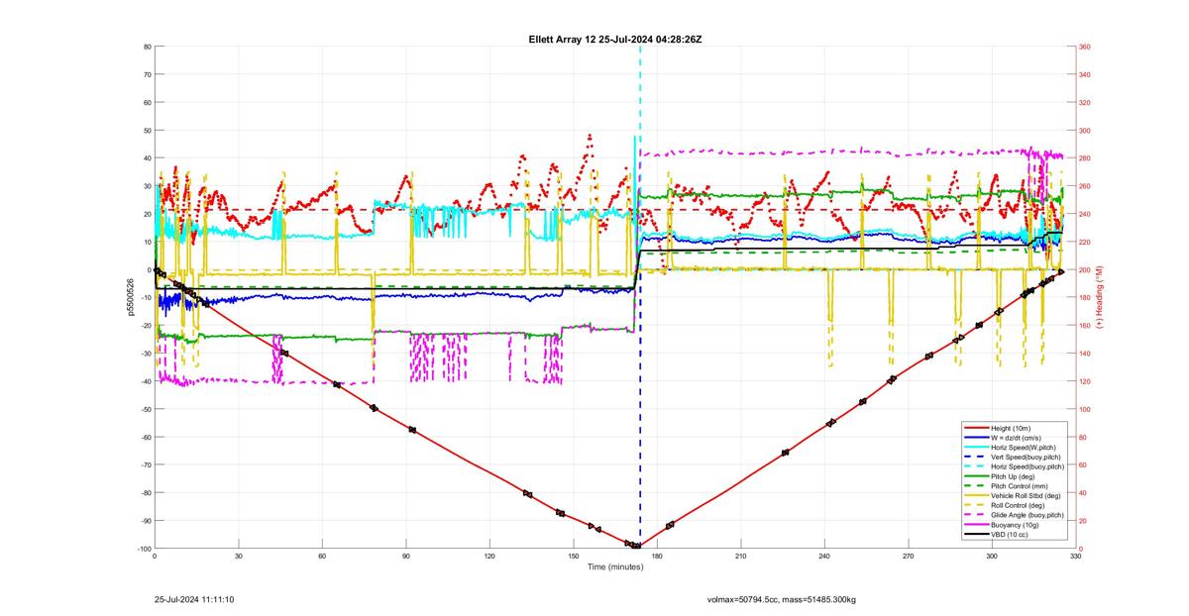Click the '360' tick on the heading axis
Viewport: 1189px width, 616px height.
[1086, 47]
